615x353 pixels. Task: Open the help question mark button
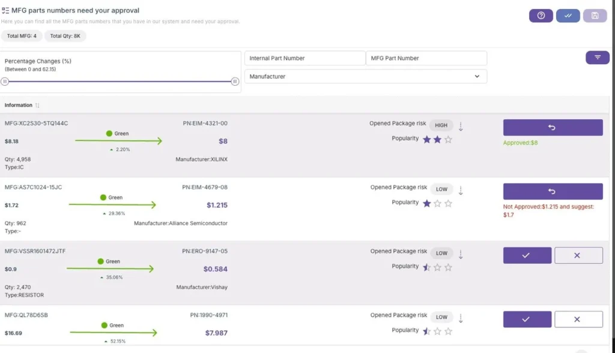click(x=541, y=16)
